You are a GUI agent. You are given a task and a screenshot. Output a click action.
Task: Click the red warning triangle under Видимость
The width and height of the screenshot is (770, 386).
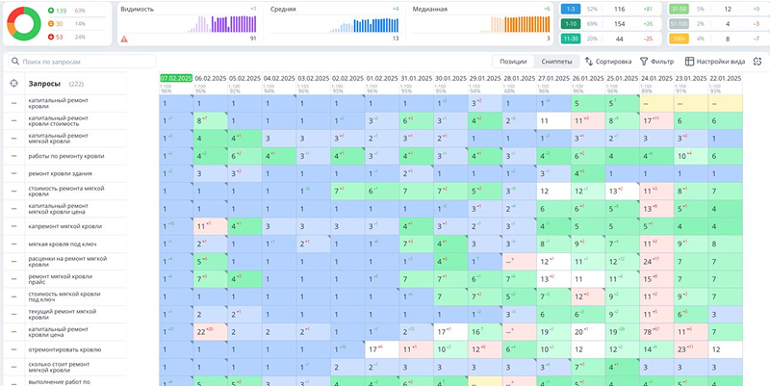pos(124,39)
